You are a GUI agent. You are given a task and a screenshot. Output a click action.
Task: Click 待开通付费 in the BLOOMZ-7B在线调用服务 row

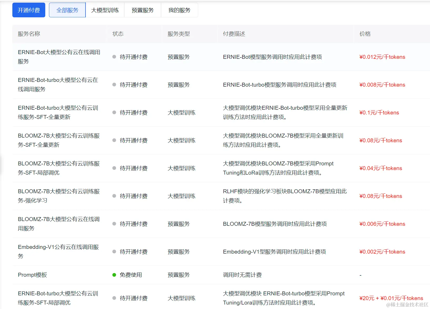[x=133, y=224]
